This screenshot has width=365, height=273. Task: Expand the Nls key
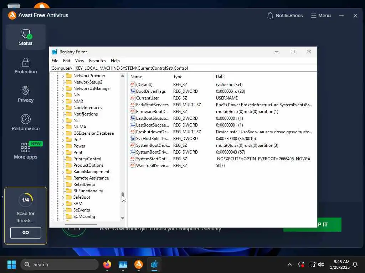tap(63, 95)
